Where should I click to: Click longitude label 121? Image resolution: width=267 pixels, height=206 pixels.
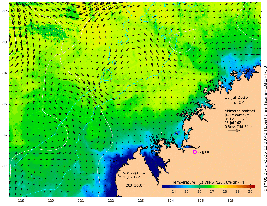(81, 201)
